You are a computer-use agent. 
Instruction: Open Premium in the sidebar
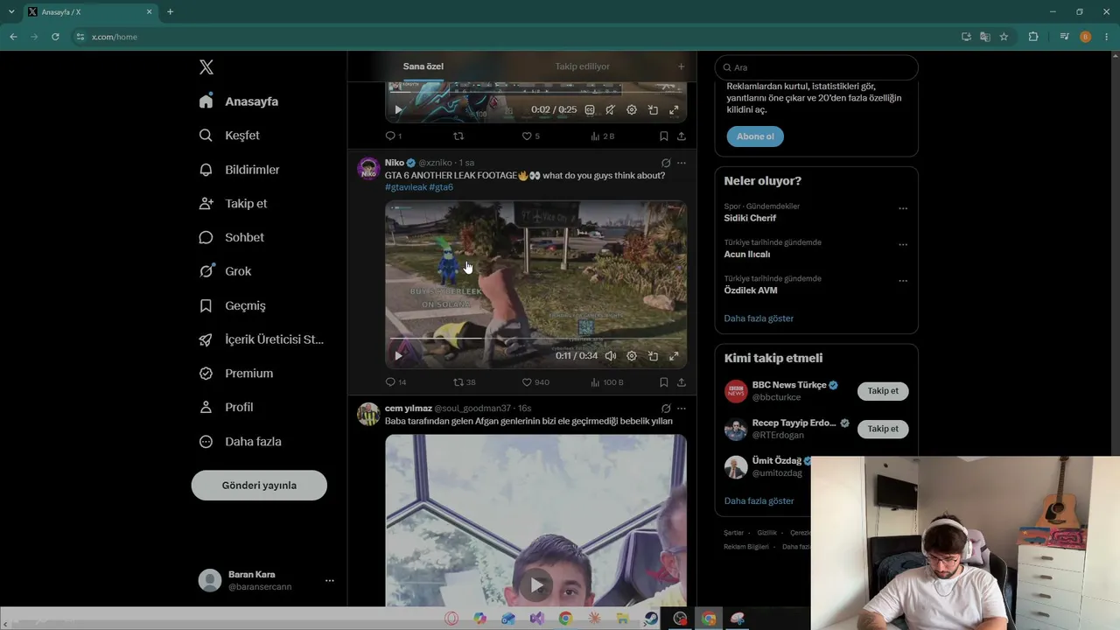point(235,374)
